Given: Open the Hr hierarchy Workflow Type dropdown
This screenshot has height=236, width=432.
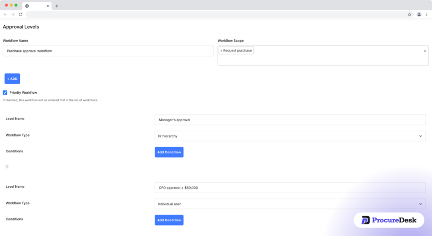Looking at the screenshot, I should 290,136.
